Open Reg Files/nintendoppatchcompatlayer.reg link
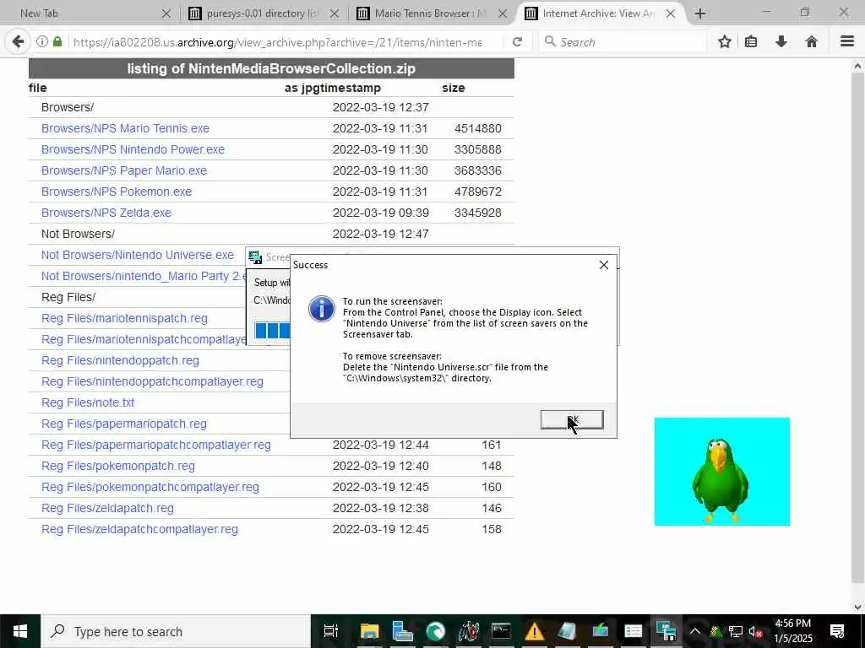This screenshot has height=648, width=865. [x=152, y=381]
